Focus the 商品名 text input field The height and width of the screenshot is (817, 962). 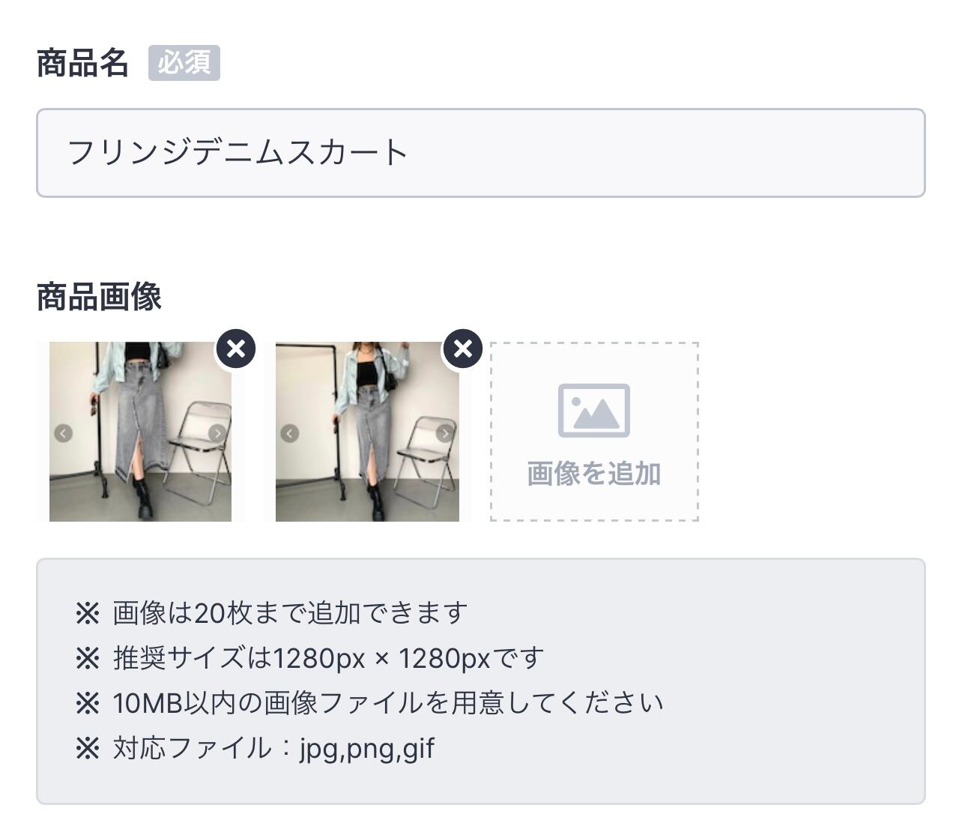click(x=481, y=153)
